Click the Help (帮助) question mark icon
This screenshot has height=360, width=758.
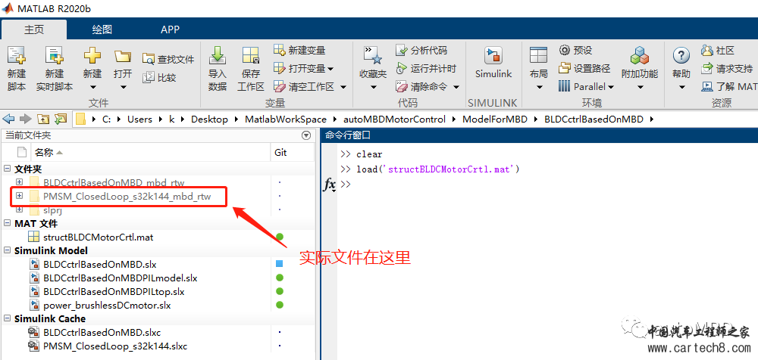pyautogui.click(x=681, y=55)
